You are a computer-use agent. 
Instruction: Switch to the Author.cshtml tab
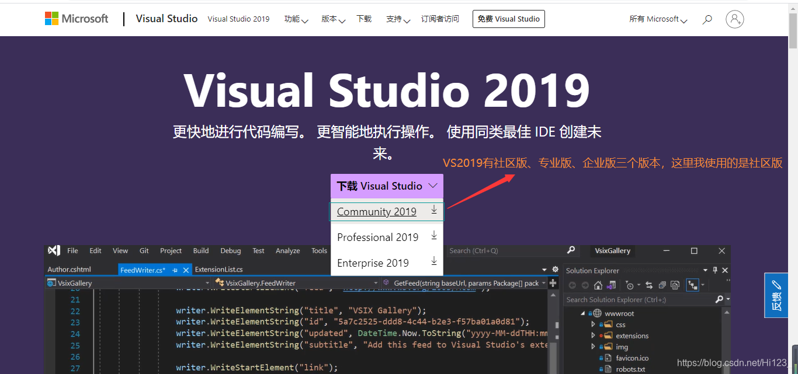click(x=70, y=270)
